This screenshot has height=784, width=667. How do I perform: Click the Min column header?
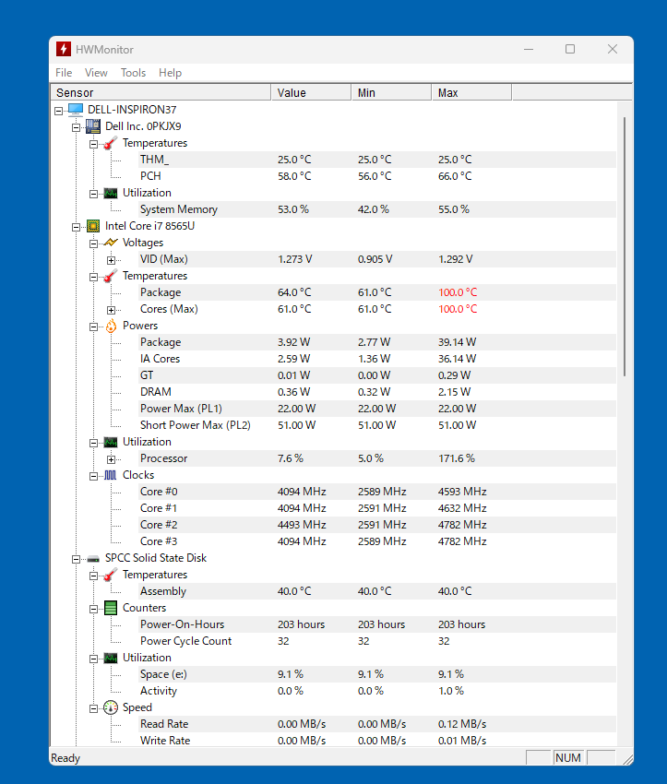[x=391, y=92]
